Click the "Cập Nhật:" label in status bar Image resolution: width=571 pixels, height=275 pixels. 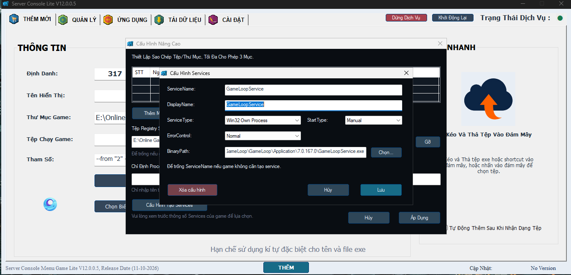(x=481, y=268)
